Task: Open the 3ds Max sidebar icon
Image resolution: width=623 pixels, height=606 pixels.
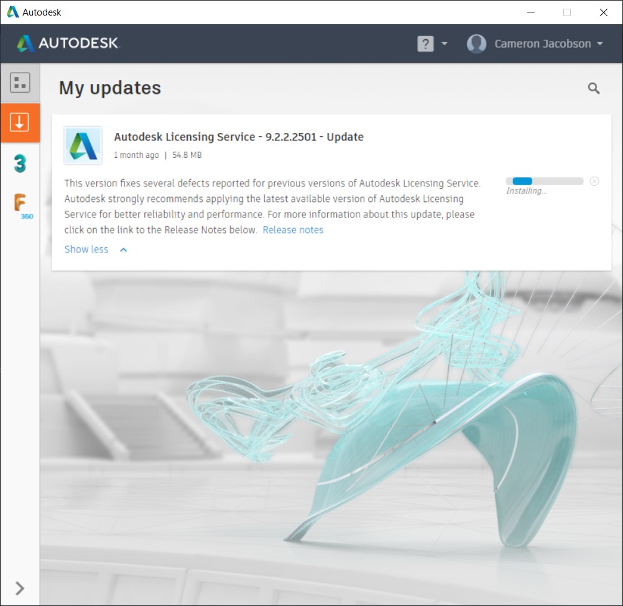Action: (20, 163)
